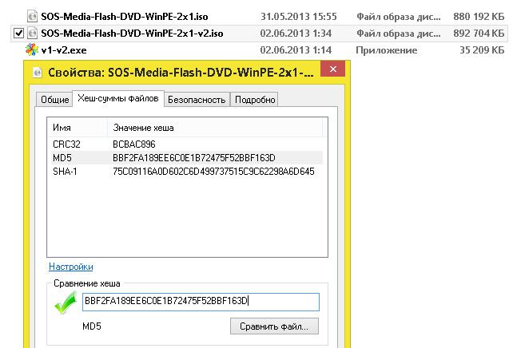Select the v1-v2.exe file name
The height and width of the screenshot is (348, 517).
tap(64, 50)
